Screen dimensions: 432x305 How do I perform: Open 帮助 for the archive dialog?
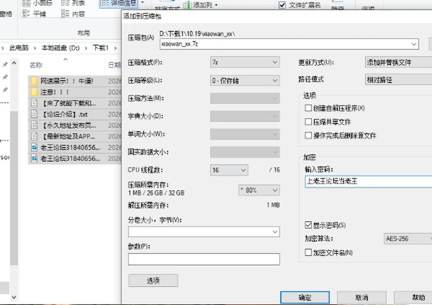[413, 297]
